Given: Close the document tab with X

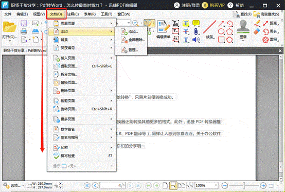Looking at the screenshot, I should click(x=280, y=51).
